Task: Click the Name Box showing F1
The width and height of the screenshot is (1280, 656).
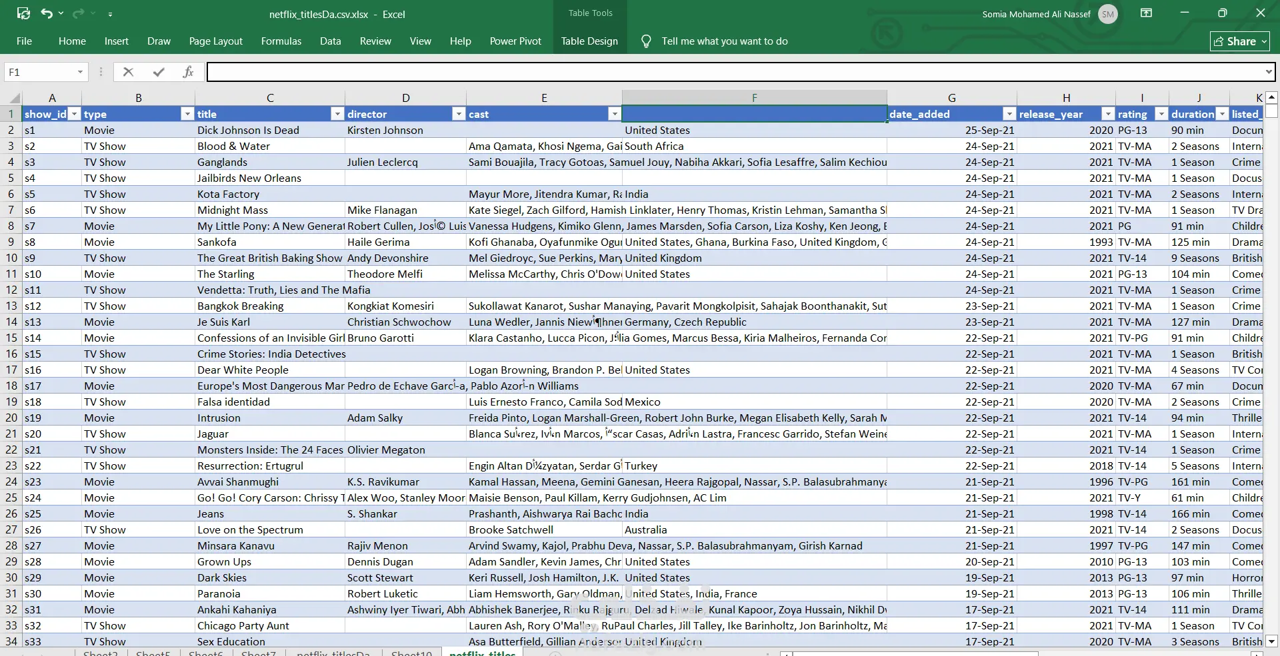Action: click(x=40, y=72)
